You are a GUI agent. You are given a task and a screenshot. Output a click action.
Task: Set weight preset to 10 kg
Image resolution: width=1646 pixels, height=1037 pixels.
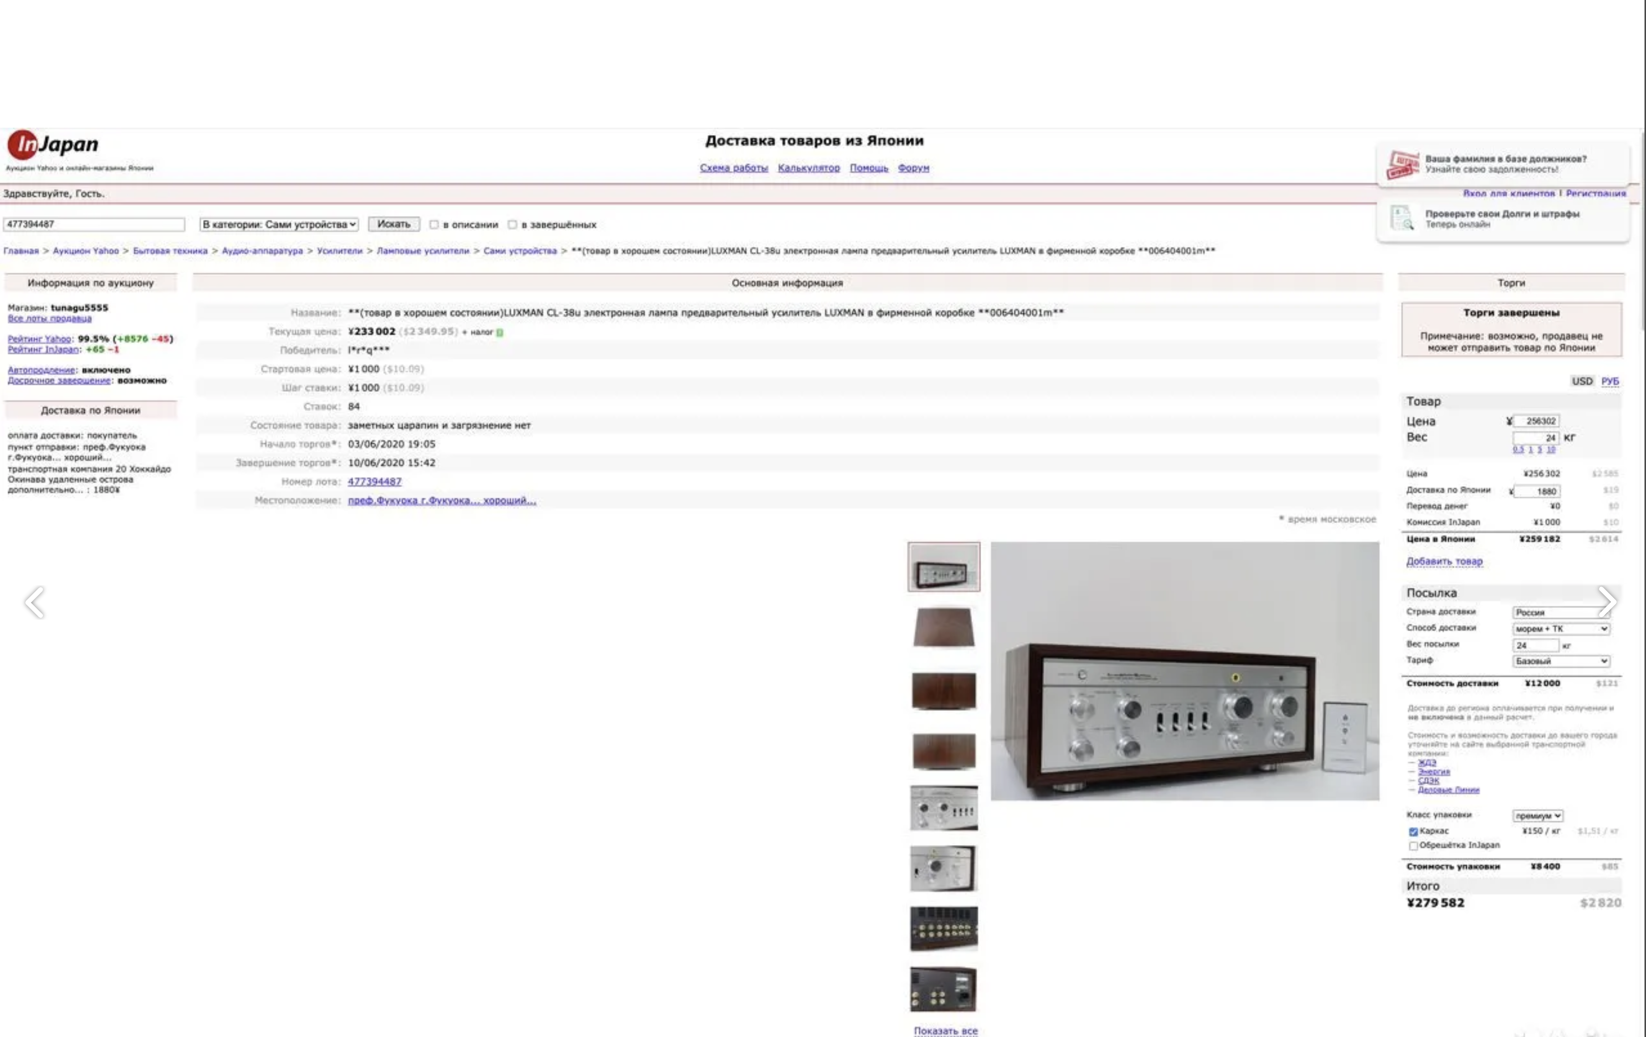[1551, 450]
